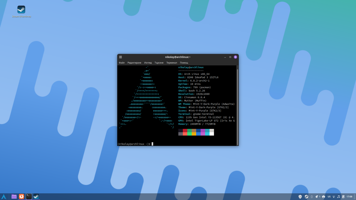Click the 'Terminal: gnome-terminal' line
356x200 pixels.
pyautogui.click(x=196, y=114)
